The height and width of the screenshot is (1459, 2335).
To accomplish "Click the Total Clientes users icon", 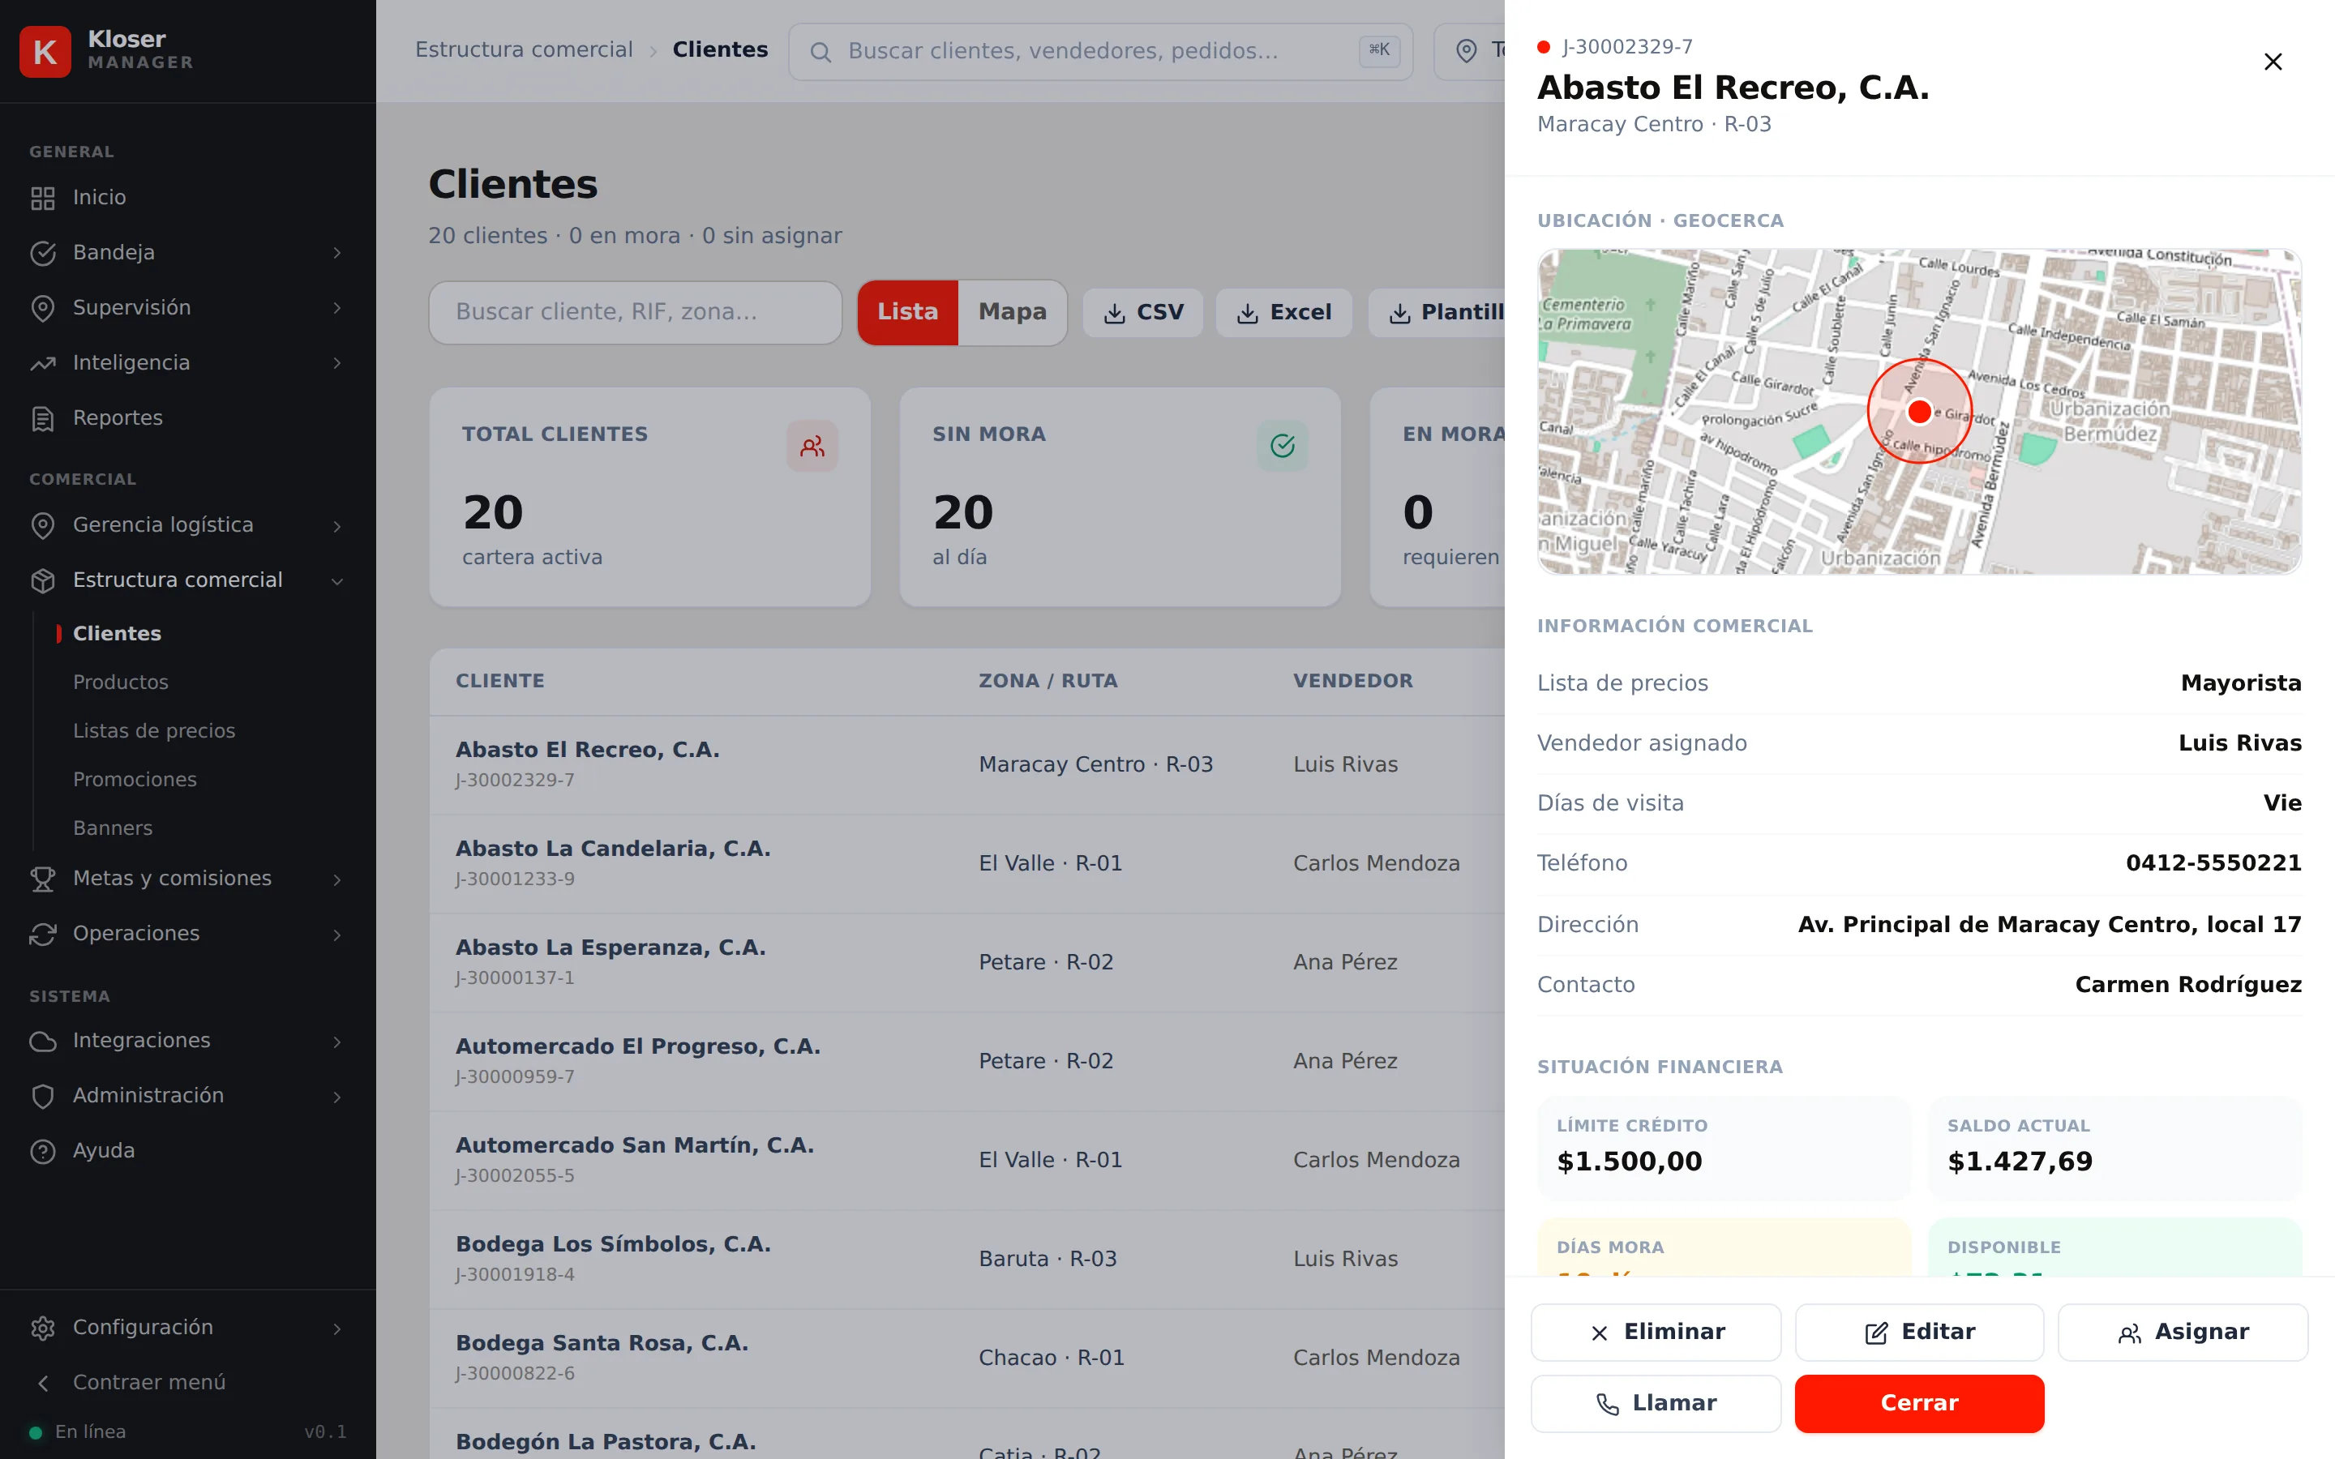I will (812, 446).
